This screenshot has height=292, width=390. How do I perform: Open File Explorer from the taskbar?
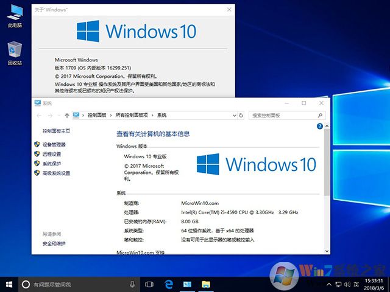[x=206, y=284]
